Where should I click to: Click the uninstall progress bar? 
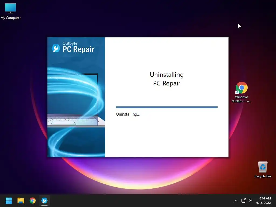[167, 107]
